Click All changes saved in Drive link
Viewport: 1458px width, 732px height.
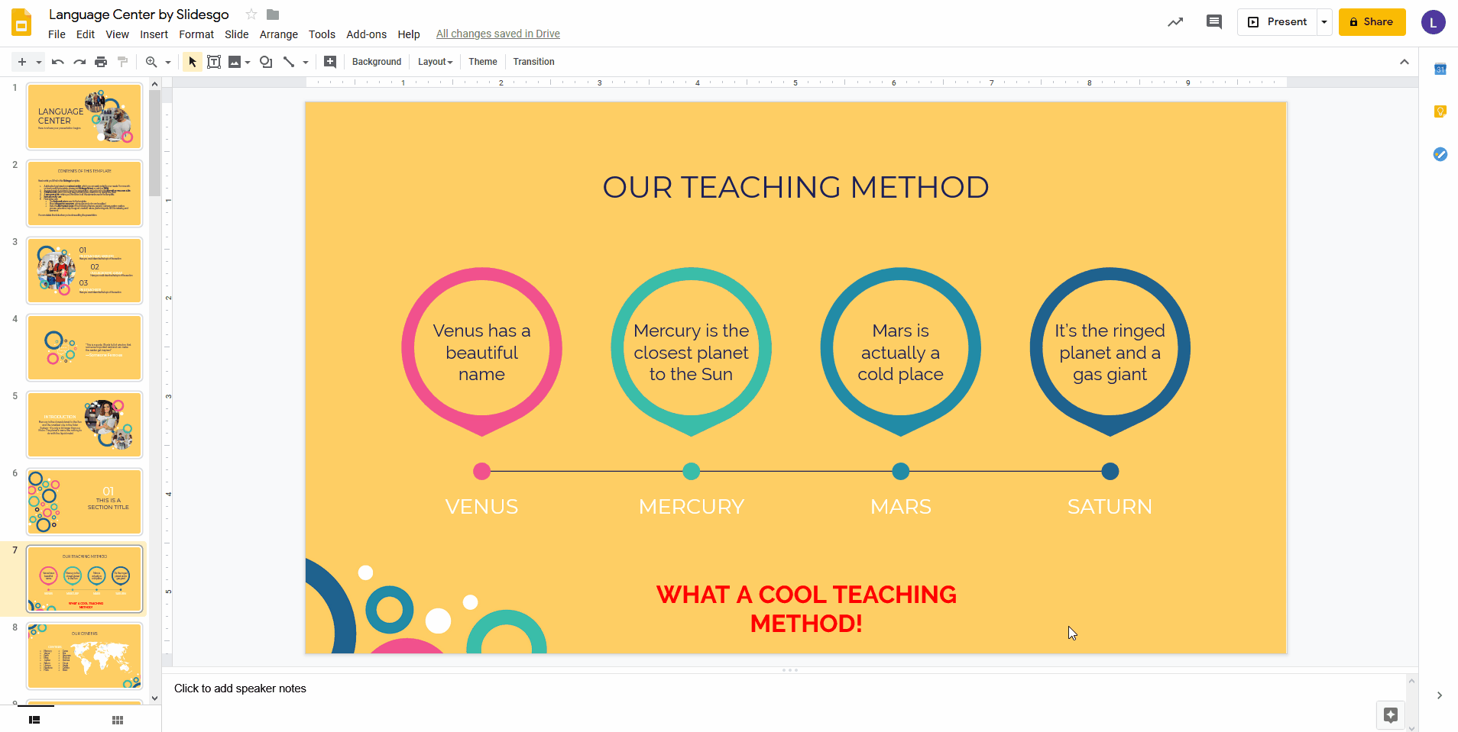pos(498,34)
